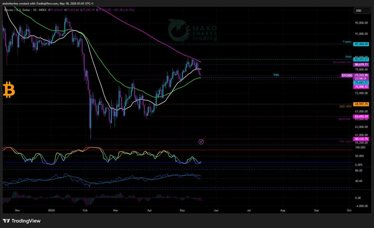
Task: Click the Feb. Low line label
Action: [x=345, y=141]
